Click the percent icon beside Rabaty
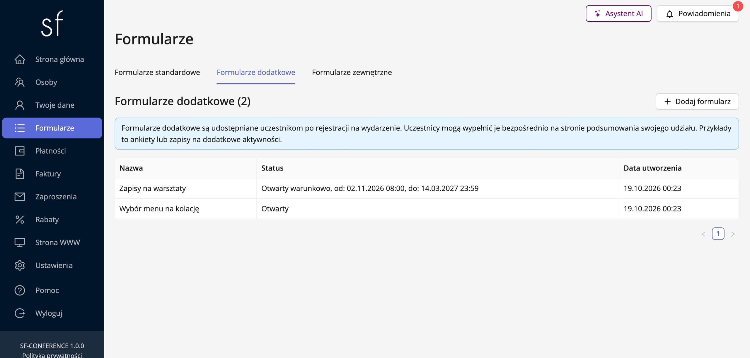750x358 pixels. 20,220
